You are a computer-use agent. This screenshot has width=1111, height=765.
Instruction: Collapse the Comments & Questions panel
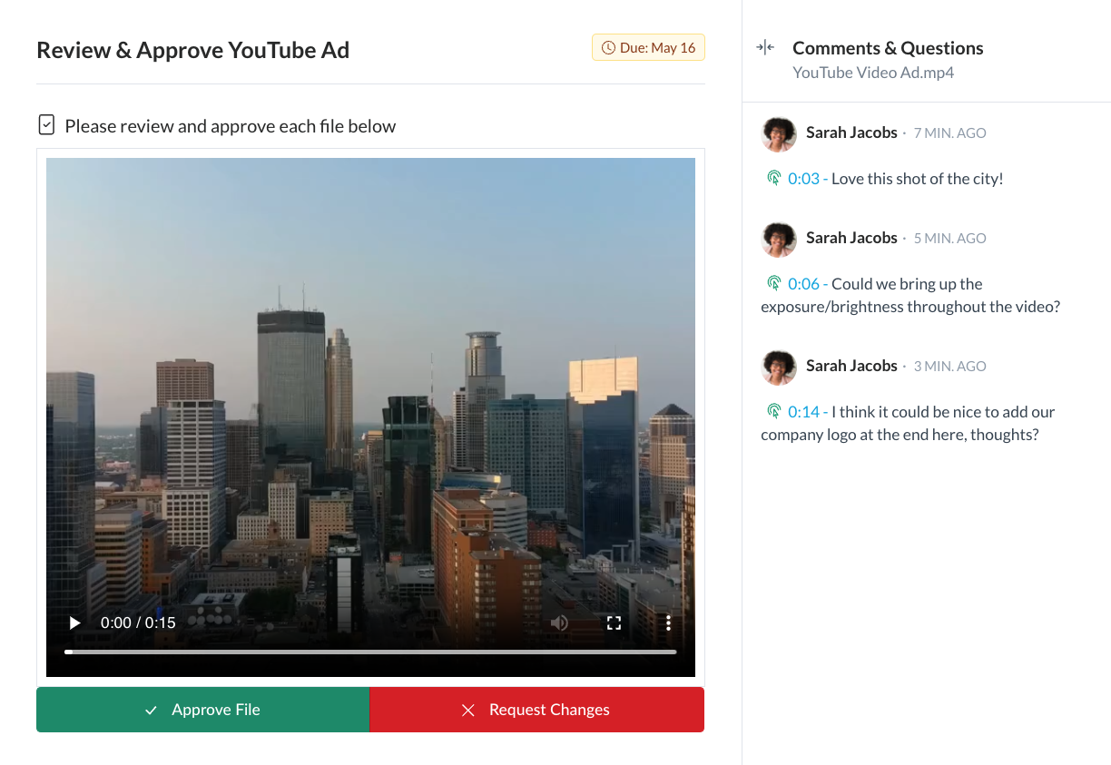coord(765,48)
